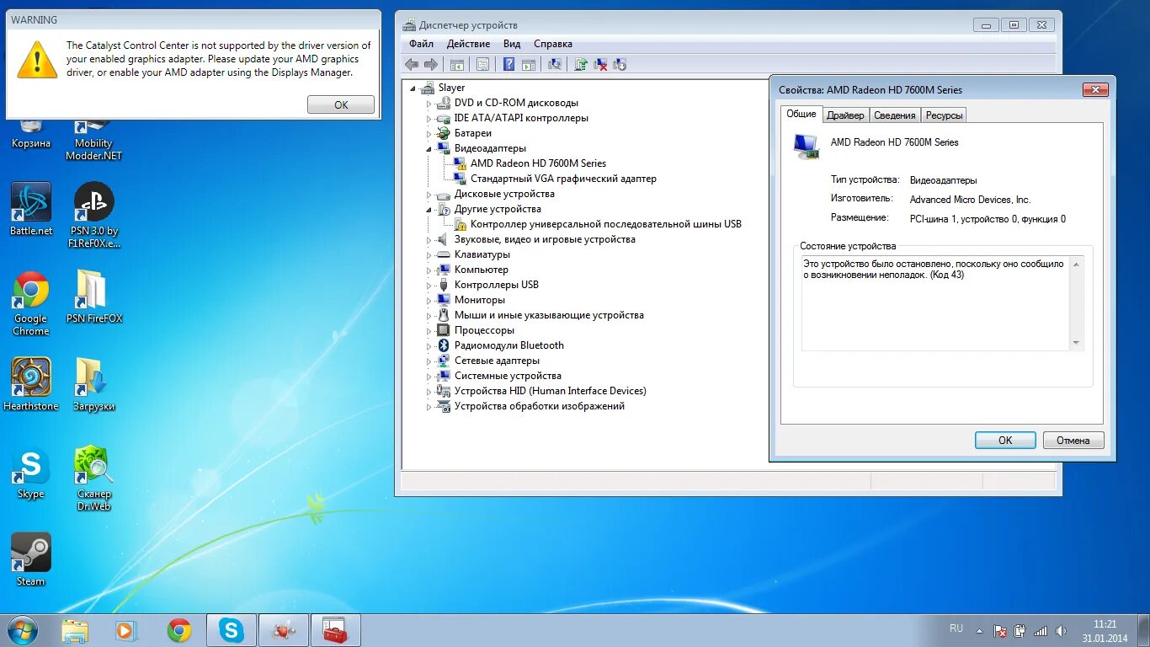Toggle the action pane toolbar icon
The image size is (1150, 647).
[x=529, y=64]
